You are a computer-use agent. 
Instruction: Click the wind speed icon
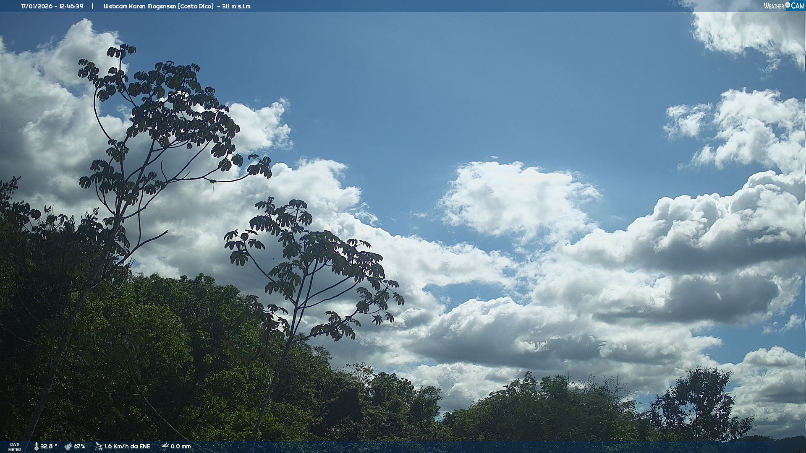99,446
